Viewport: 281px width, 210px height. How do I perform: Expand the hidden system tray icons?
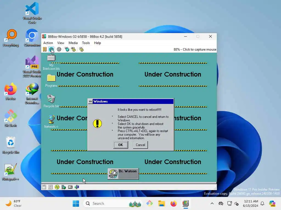click(212, 203)
